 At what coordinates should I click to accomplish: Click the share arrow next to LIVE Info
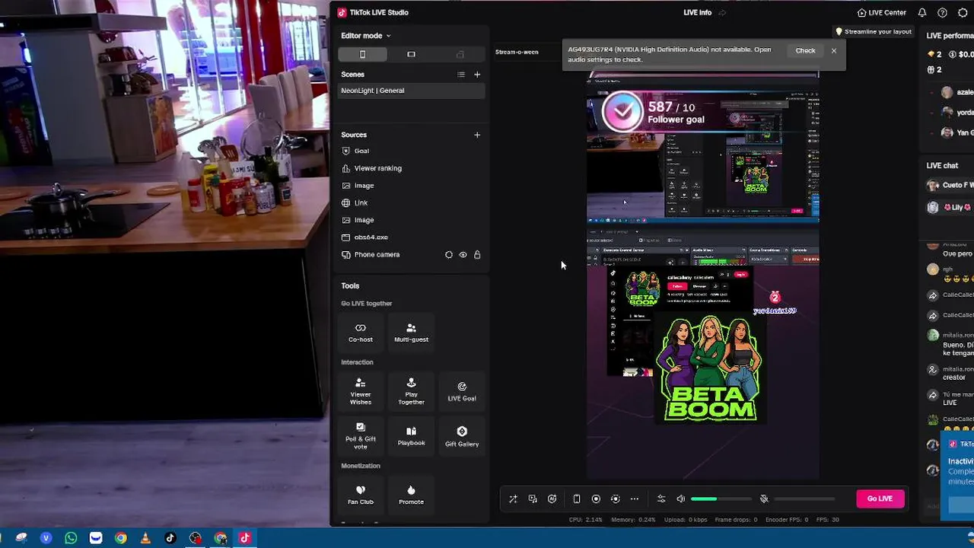click(722, 13)
